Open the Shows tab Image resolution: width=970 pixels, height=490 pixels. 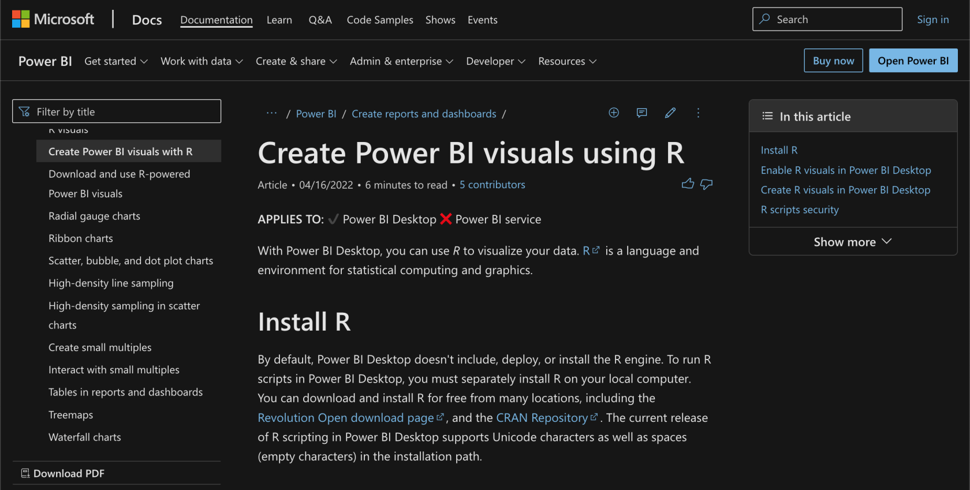point(441,20)
